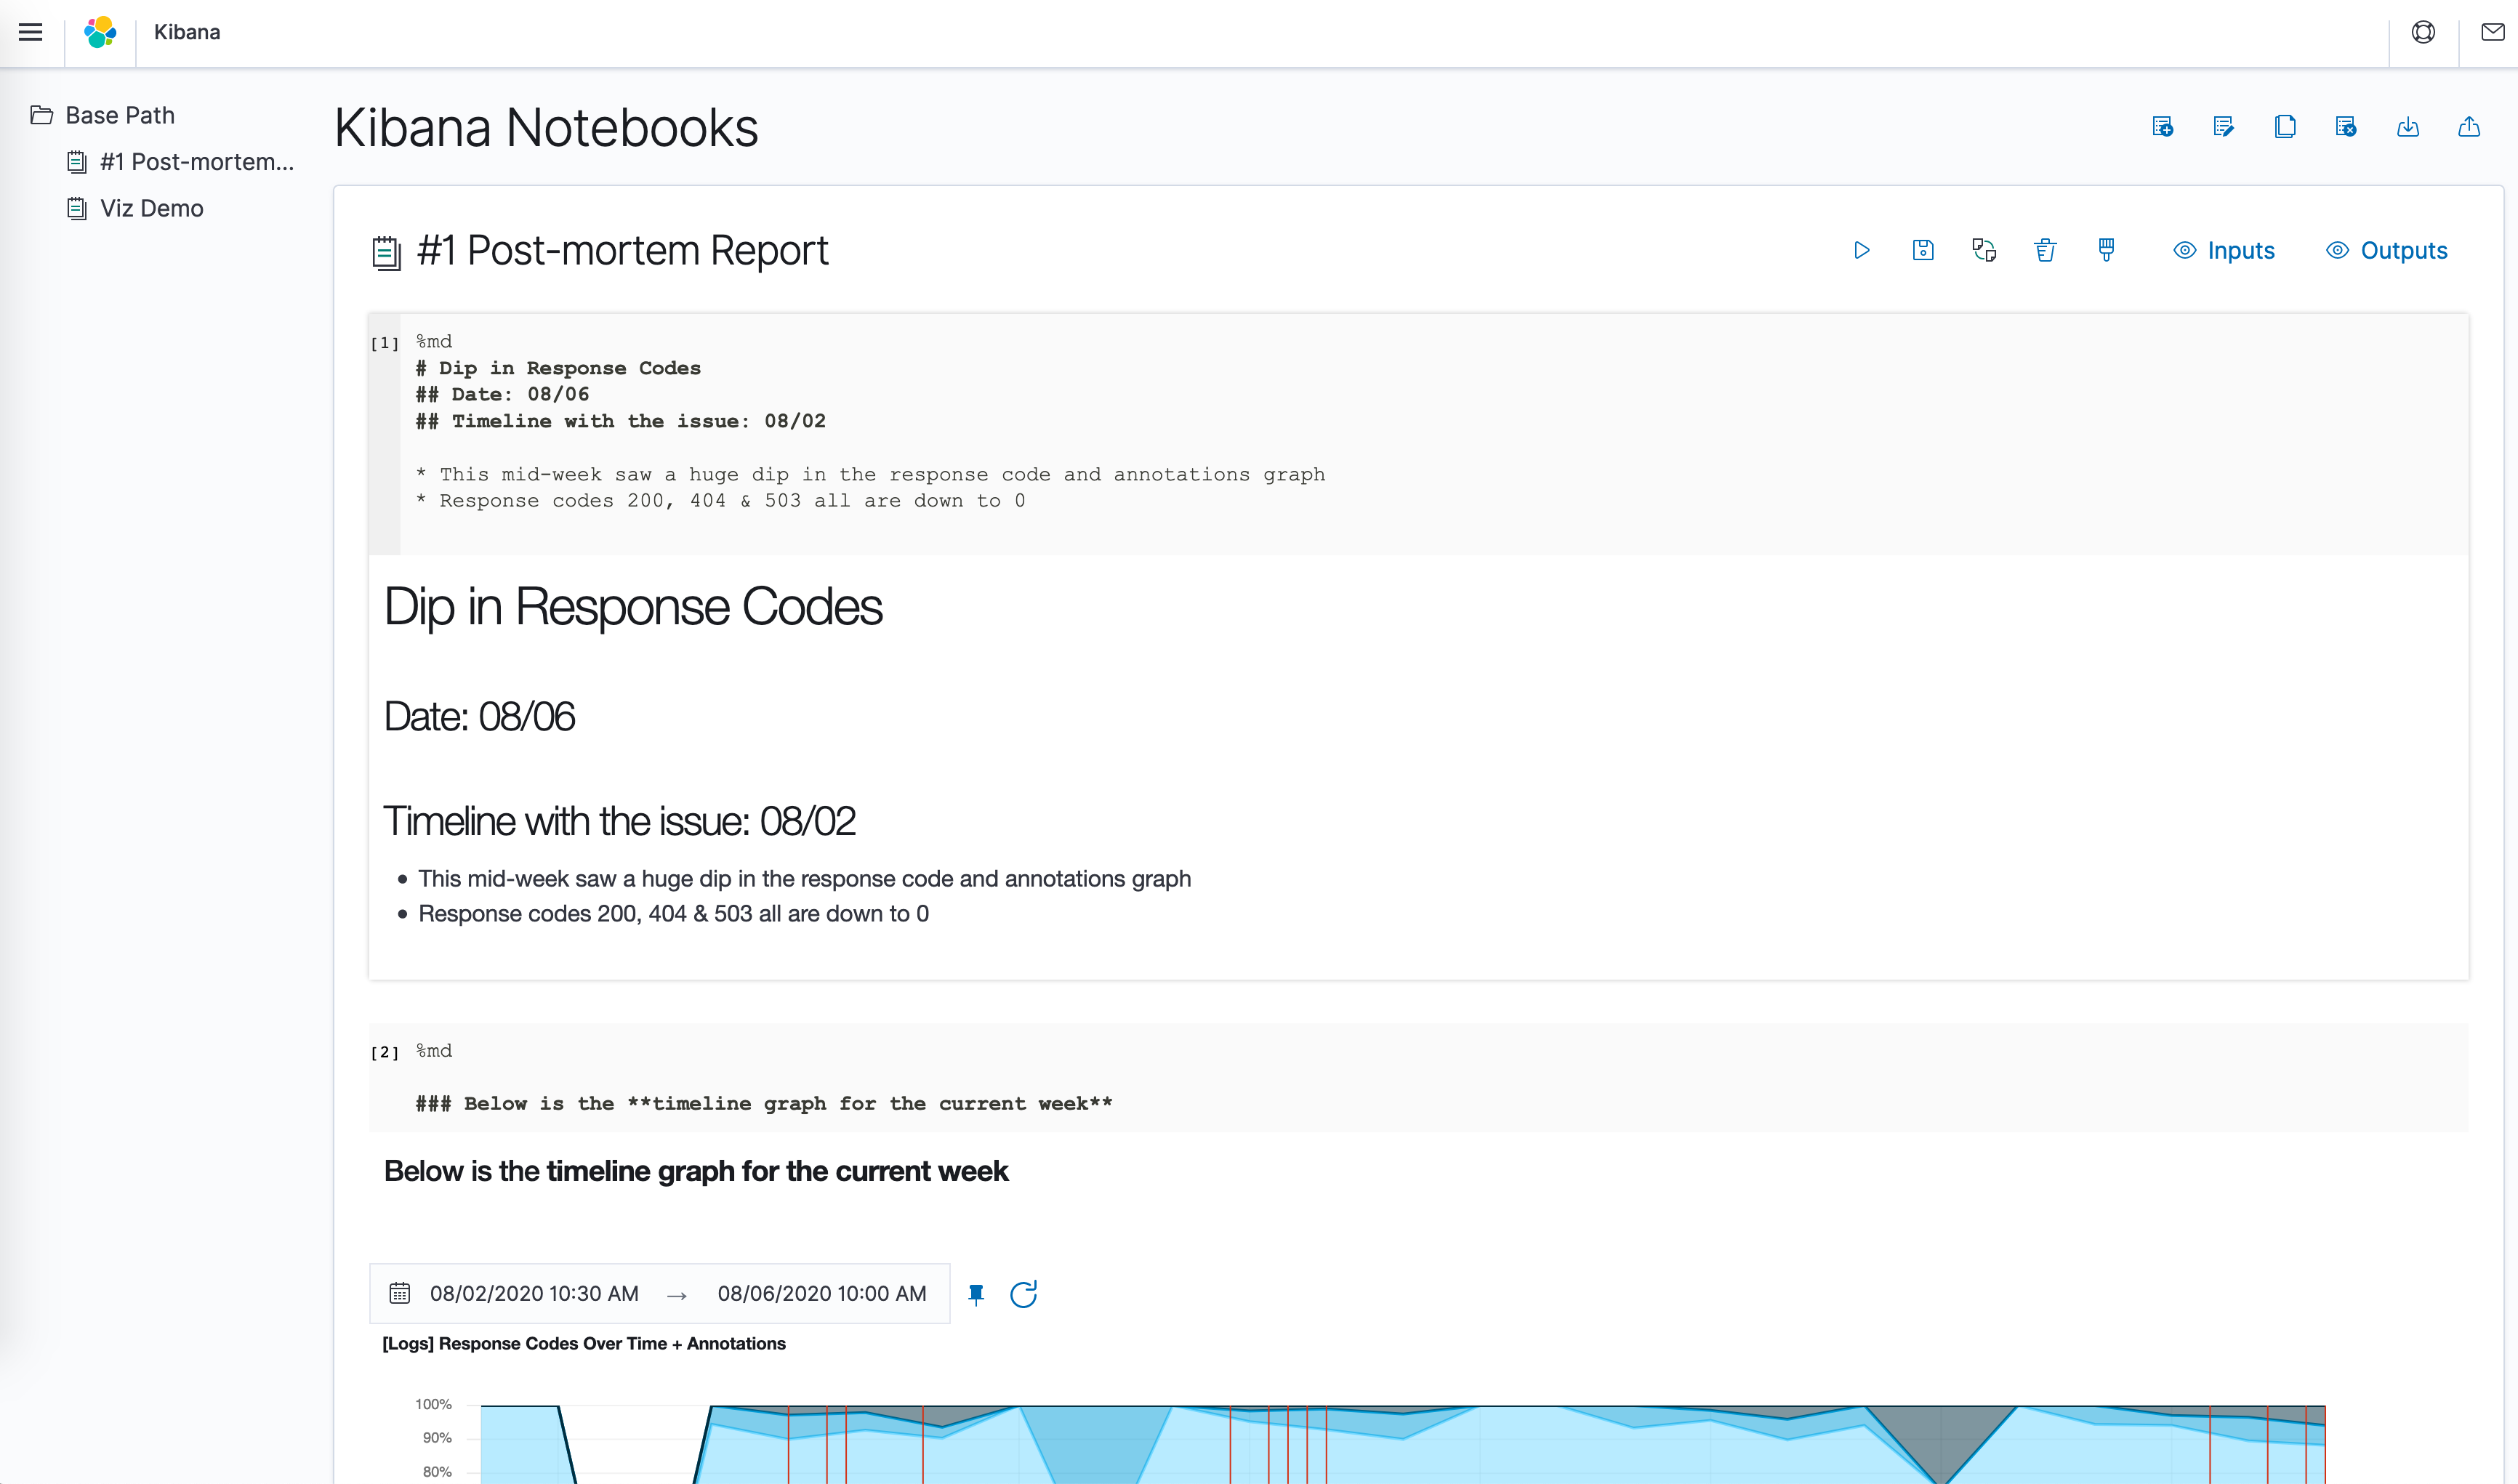Viewport: 2518px width, 1484px height.
Task: Click the export notebook icon
Action: pyautogui.click(x=2469, y=127)
